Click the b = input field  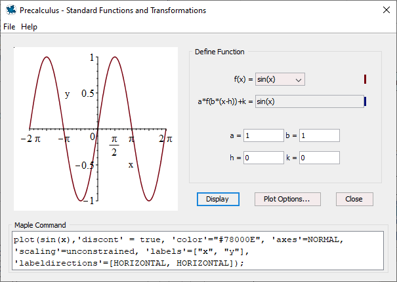(x=320, y=135)
